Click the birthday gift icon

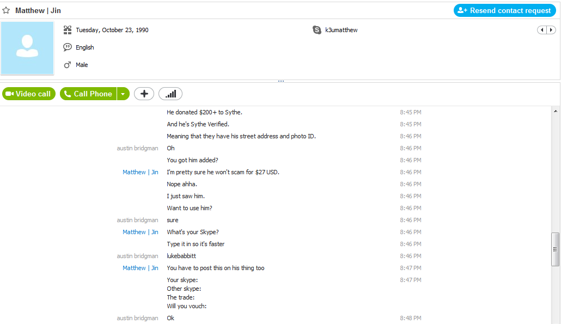click(x=68, y=30)
